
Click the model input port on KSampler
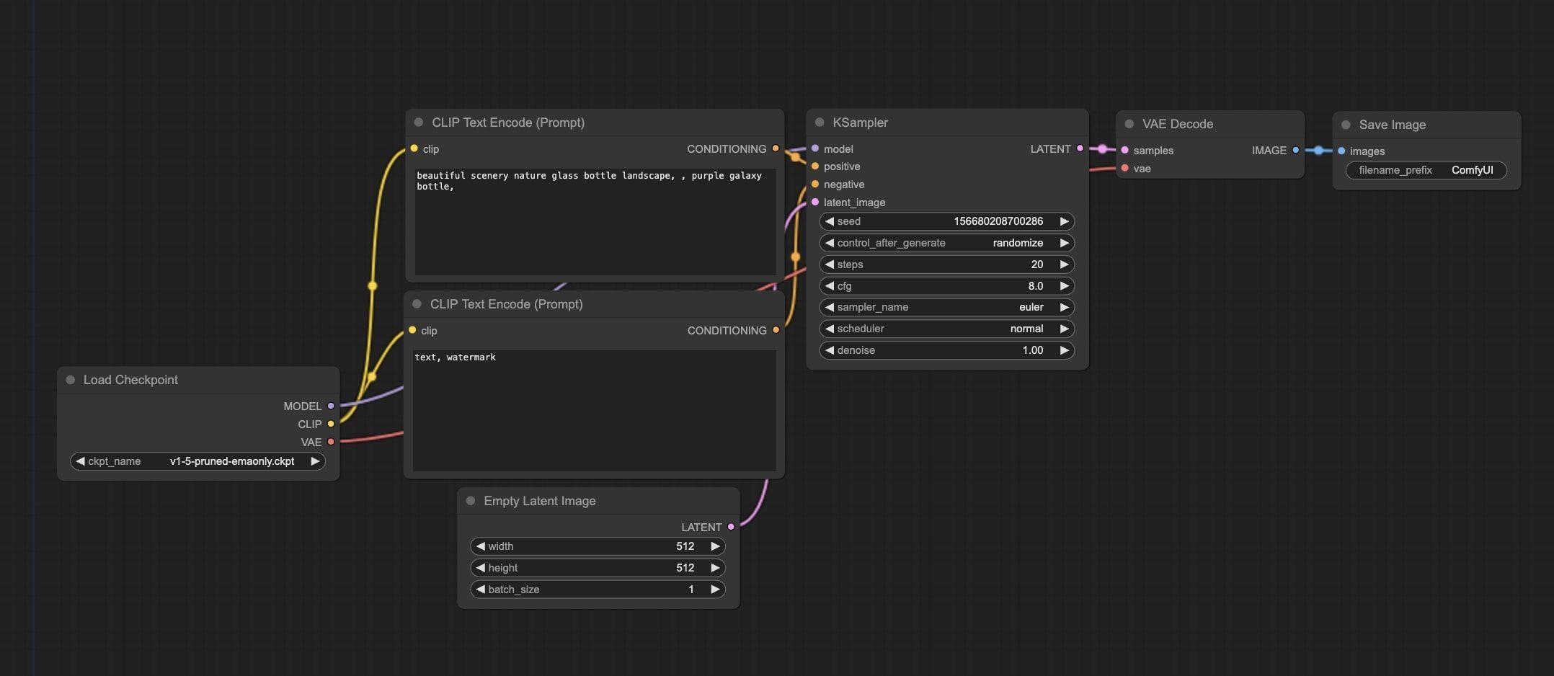[x=815, y=148]
